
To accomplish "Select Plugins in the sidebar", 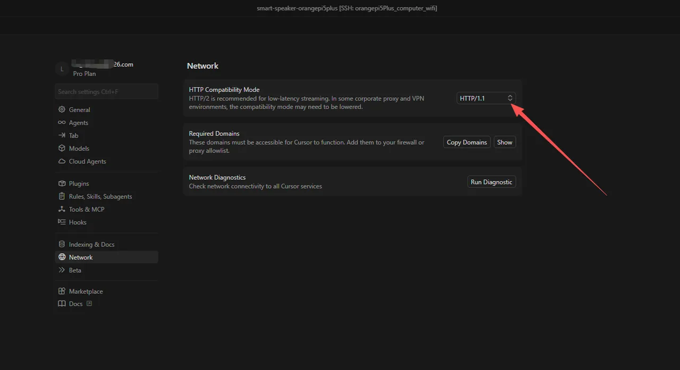I will point(106,184).
